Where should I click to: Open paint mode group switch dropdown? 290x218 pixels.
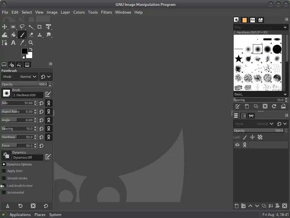[46, 77]
